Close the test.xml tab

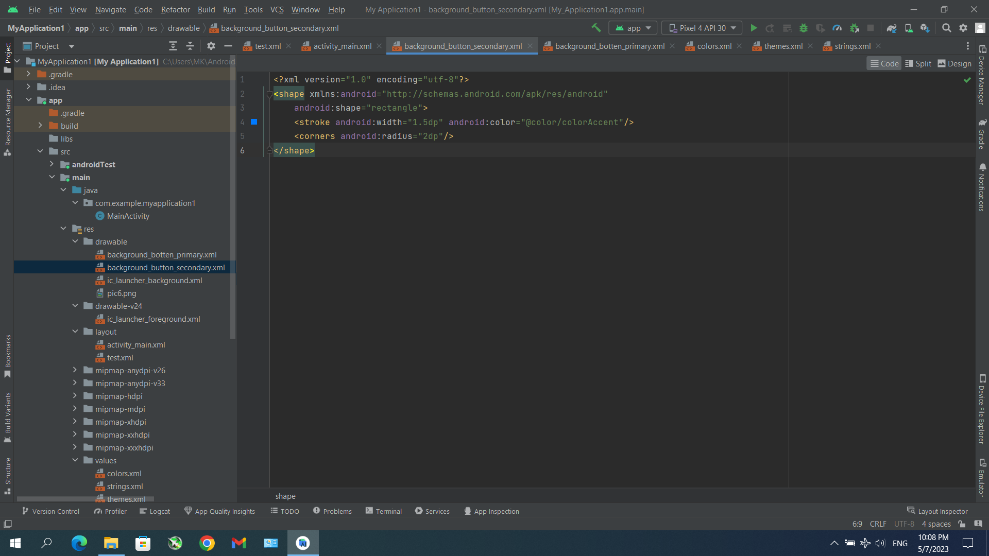(288, 46)
